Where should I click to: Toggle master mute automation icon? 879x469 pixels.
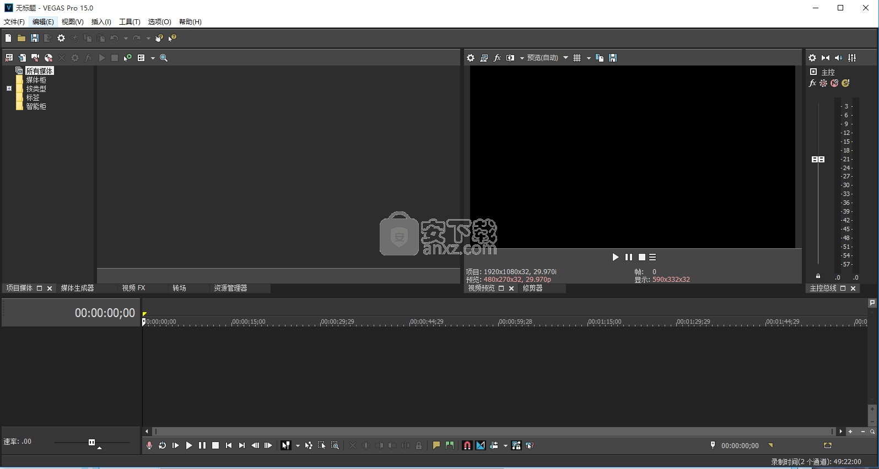[834, 83]
